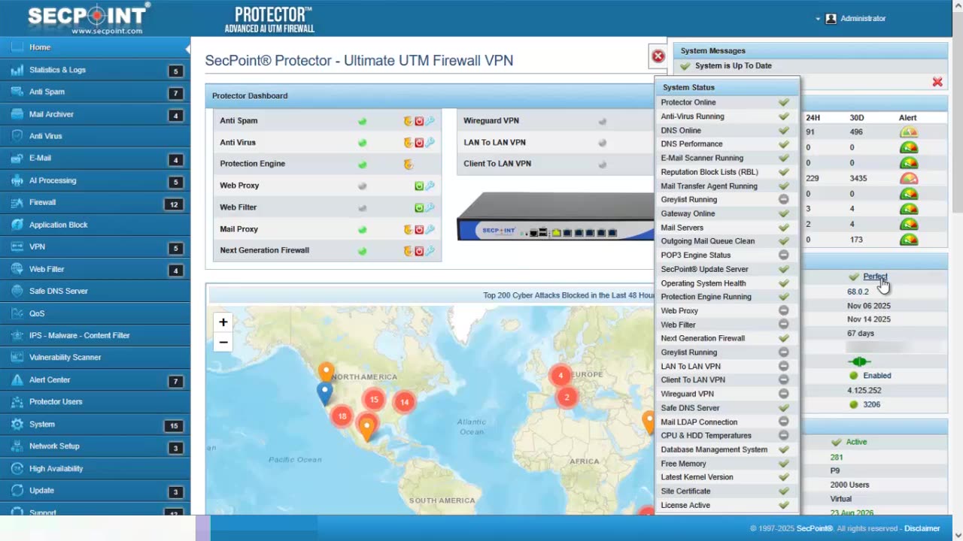Open Web Filter settings wrench icon

pyautogui.click(x=430, y=208)
